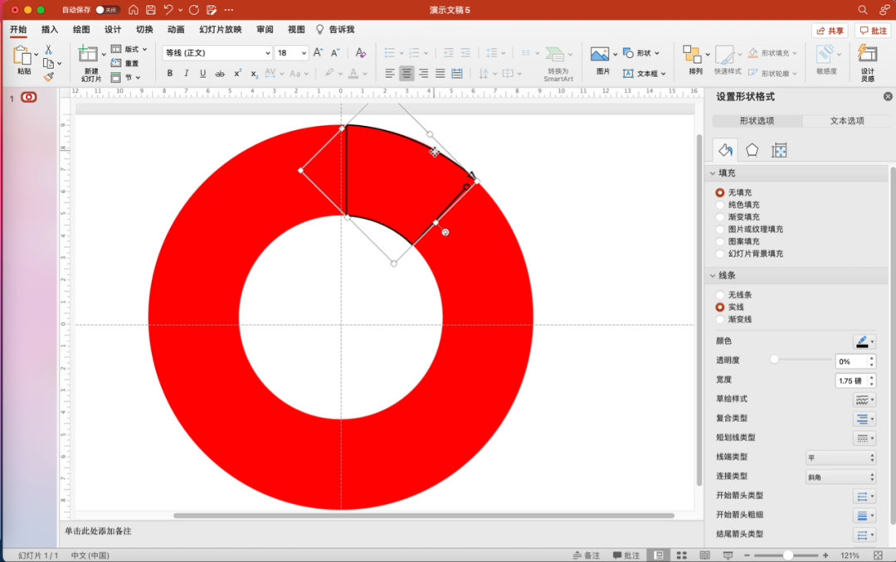Select 渐变线 gradient line option

click(x=720, y=319)
